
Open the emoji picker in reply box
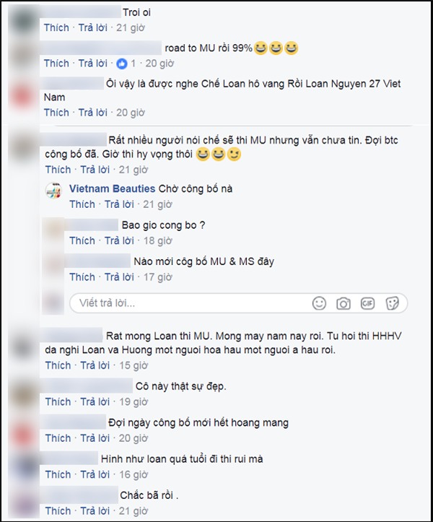pyautogui.click(x=319, y=303)
